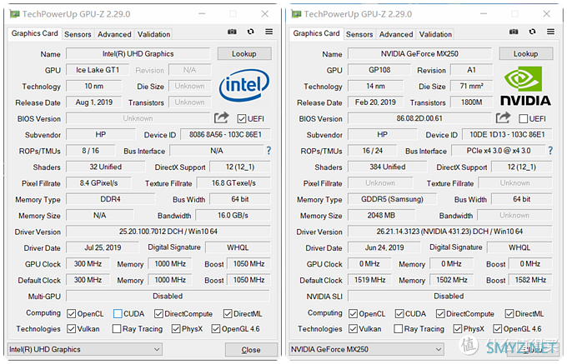Switch to Sensors tab in NVIDIA window

coord(359,34)
